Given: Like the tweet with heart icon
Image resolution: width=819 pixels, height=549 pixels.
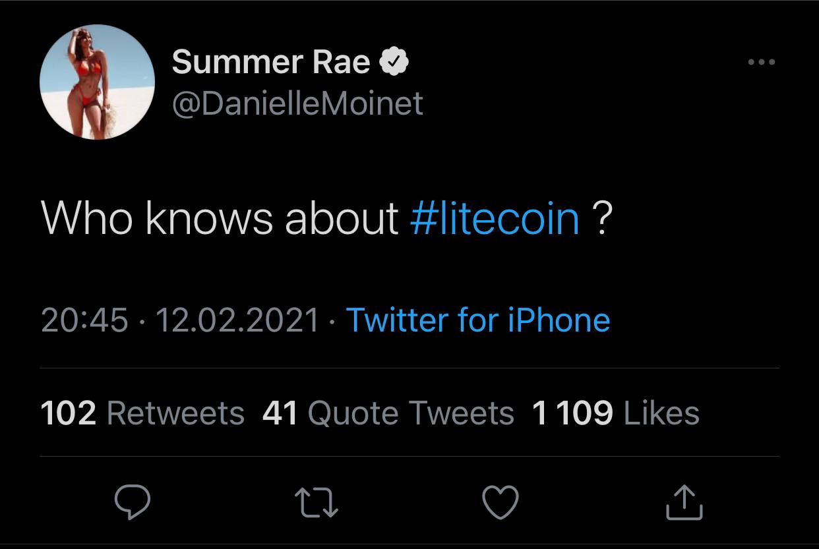Looking at the screenshot, I should (x=501, y=503).
